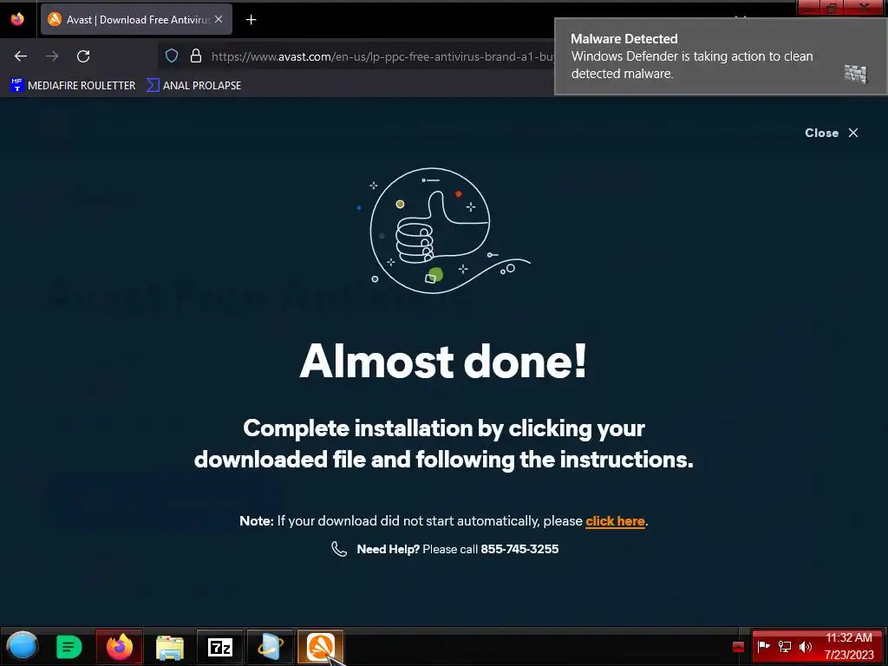The image size is (888, 666).
Task: Open a new tab with plus button
Action: [251, 20]
